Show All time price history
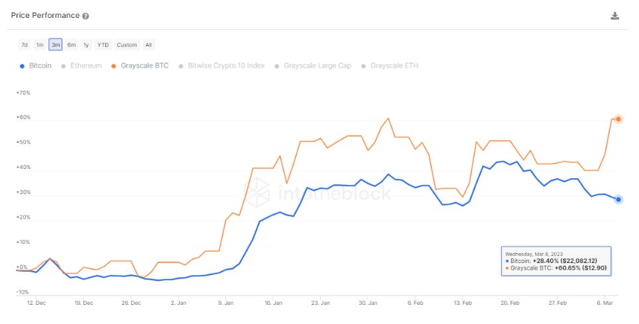Viewport: 639px width, 324px height. coord(148,45)
